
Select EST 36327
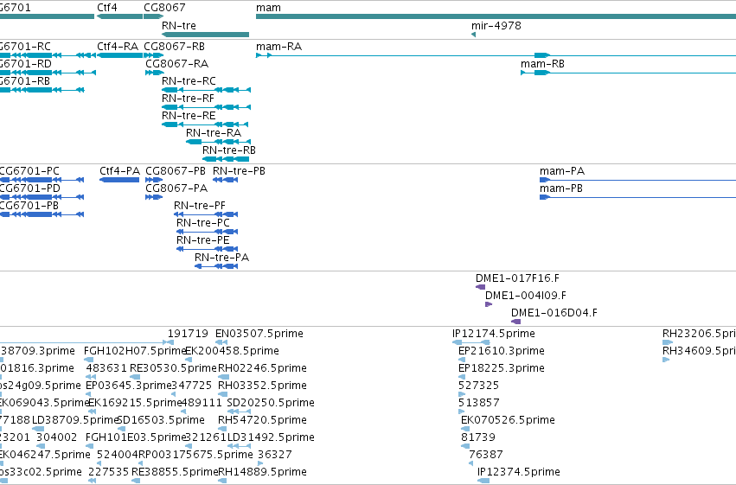click(x=275, y=456)
